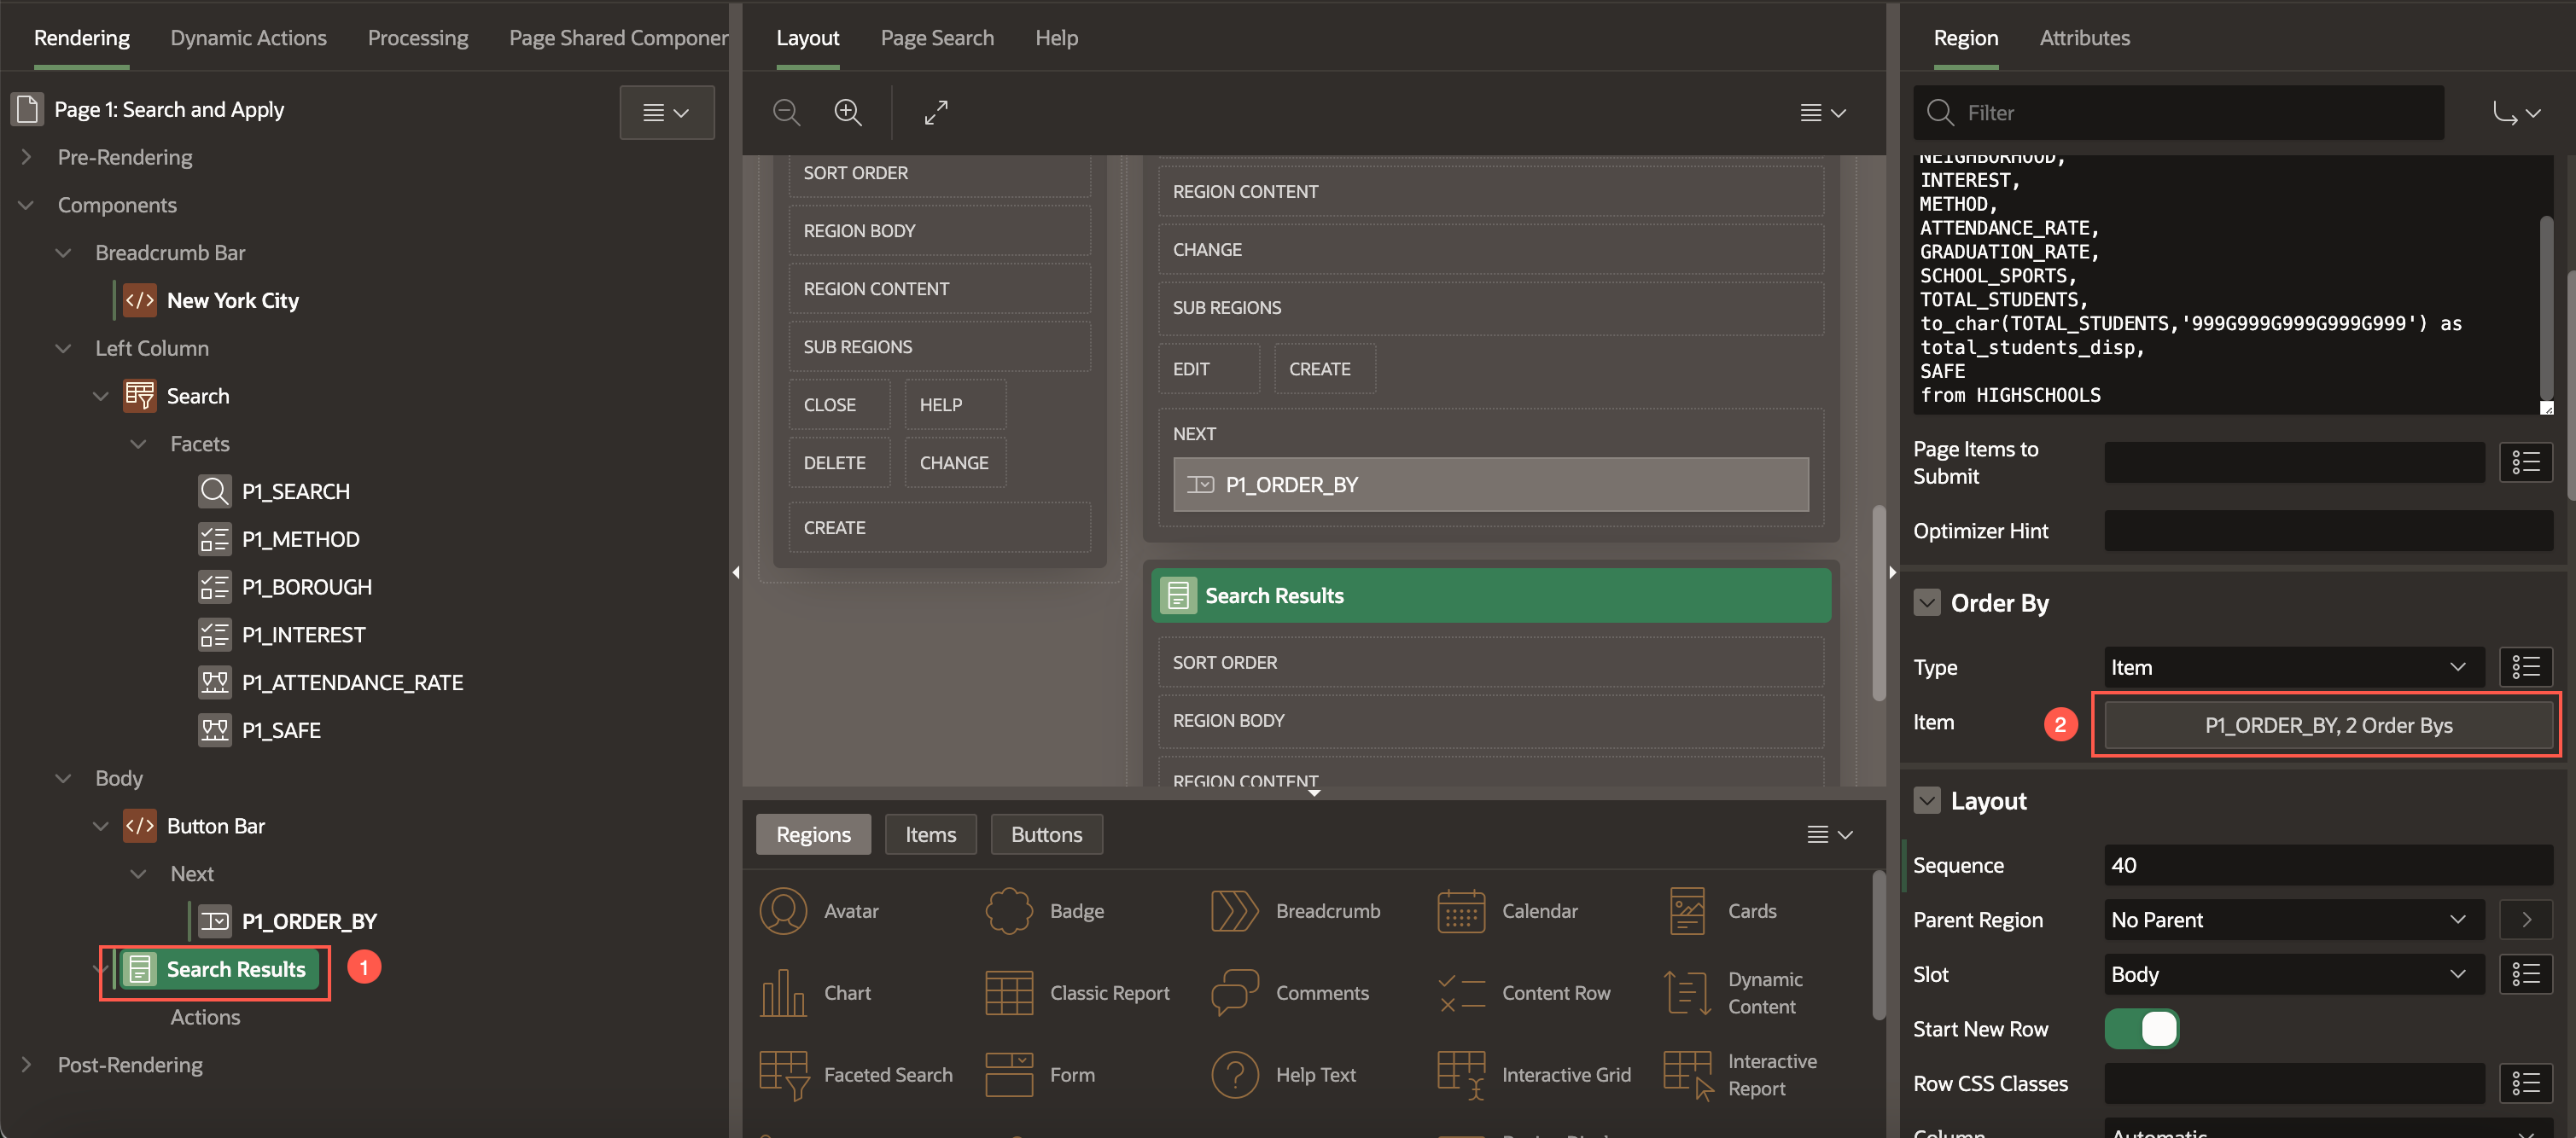Select the P1_BOROUGH facet icon
Image resolution: width=2576 pixels, height=1138 pixels.
(214, 588)
